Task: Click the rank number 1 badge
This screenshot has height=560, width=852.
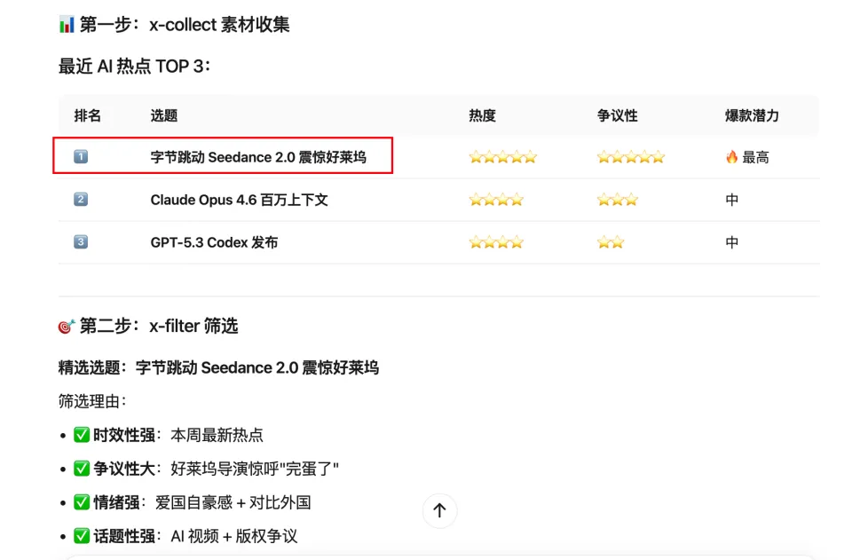Action: (81, 157)
